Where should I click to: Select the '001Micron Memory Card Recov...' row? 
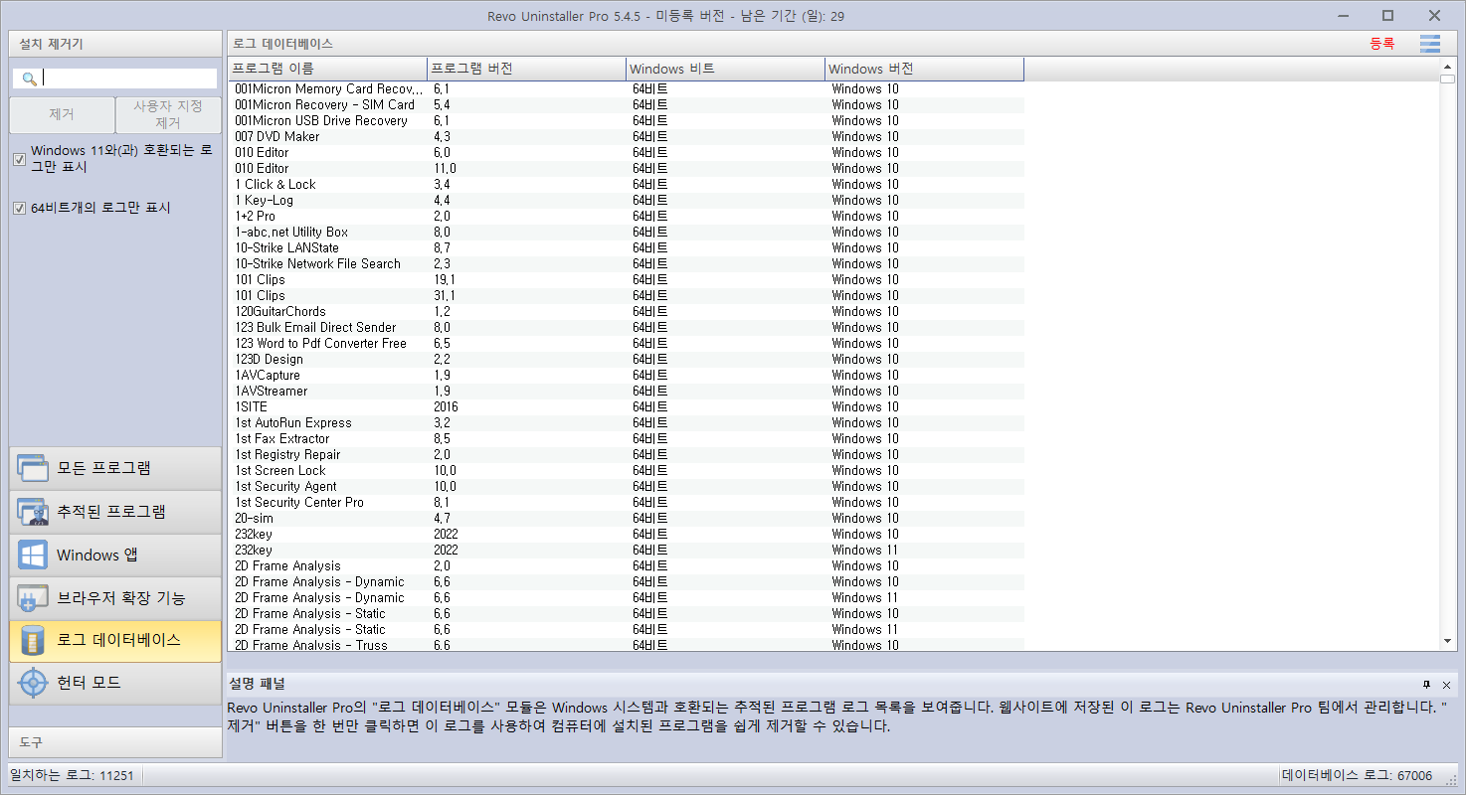pos(626,89)
